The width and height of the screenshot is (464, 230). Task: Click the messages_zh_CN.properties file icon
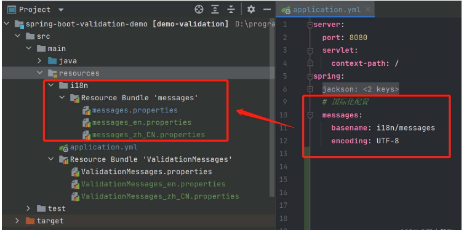point(86,135)
